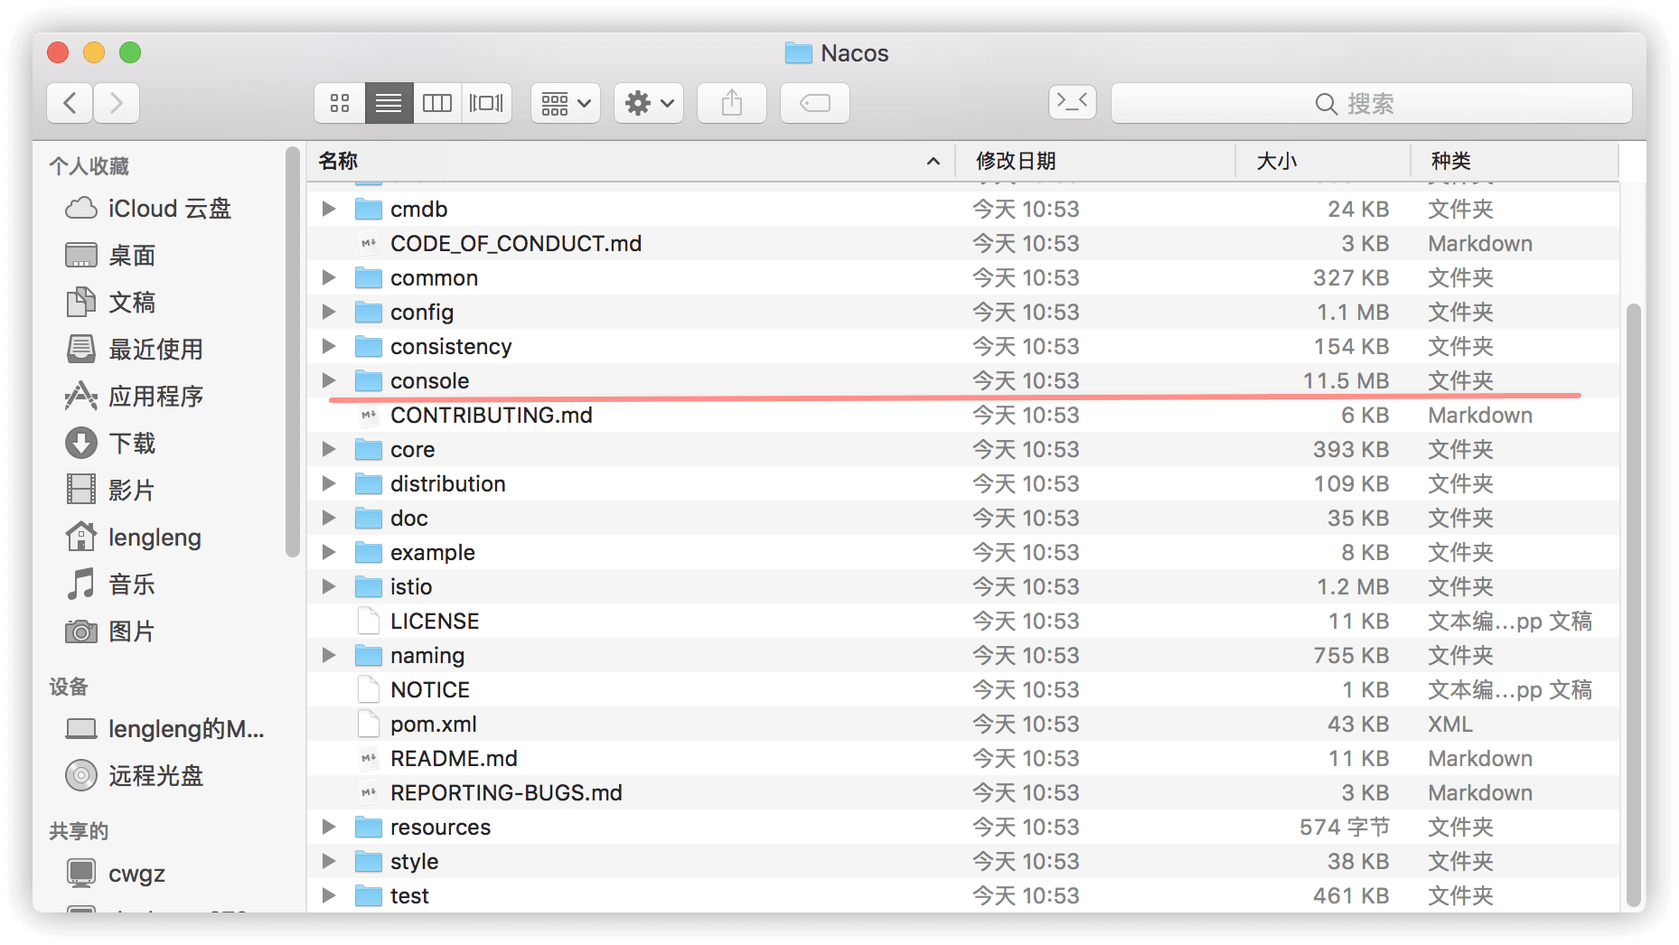Sort by the 名称 column header
Image resolution: width=1679 pixels, height=945 pixels.
pos(631,161)
